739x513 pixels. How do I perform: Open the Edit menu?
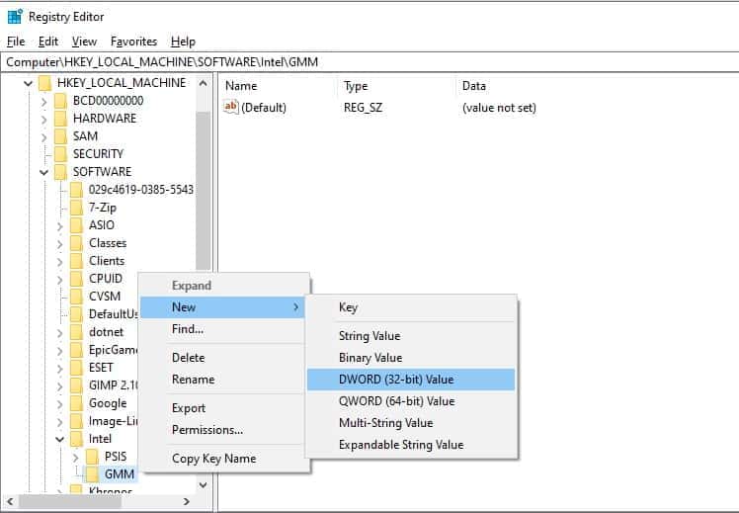coord(48,42)
